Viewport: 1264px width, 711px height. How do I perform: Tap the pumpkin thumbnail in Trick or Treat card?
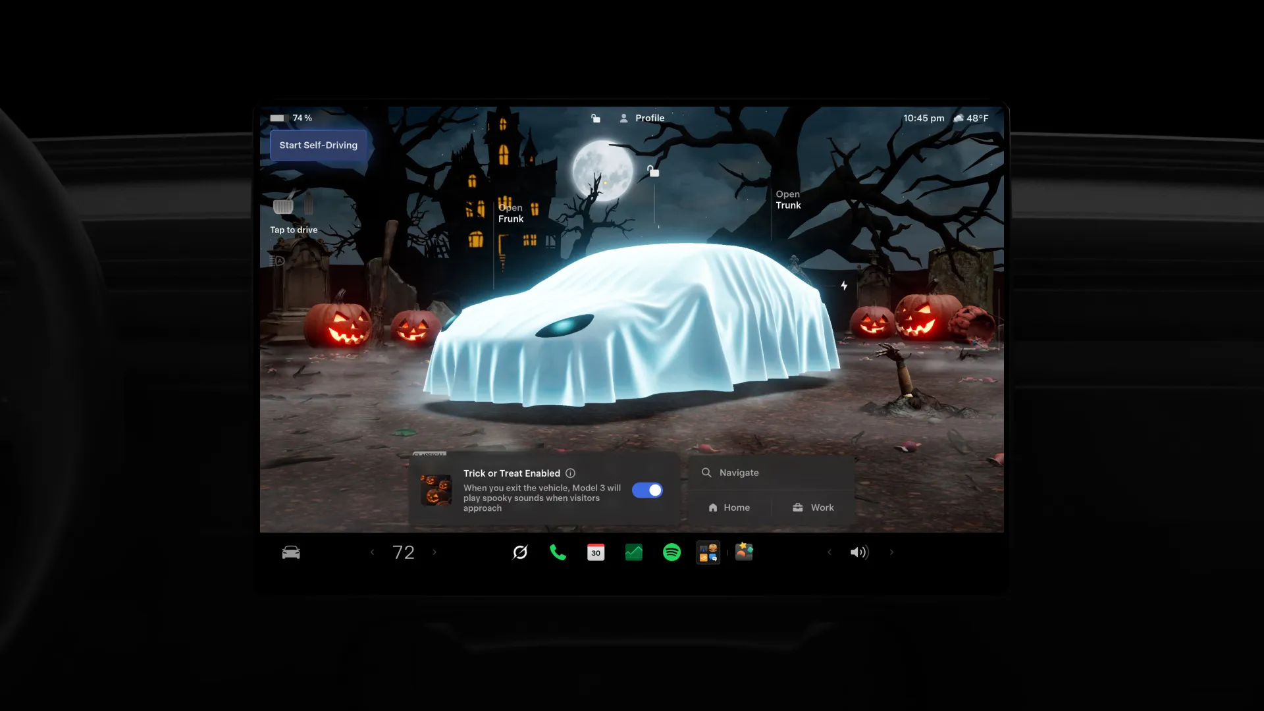coord(436,490)
